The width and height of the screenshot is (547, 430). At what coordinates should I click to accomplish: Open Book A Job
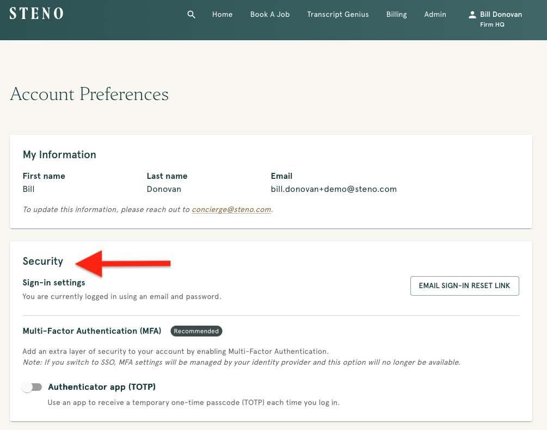(x=270, y=15)
